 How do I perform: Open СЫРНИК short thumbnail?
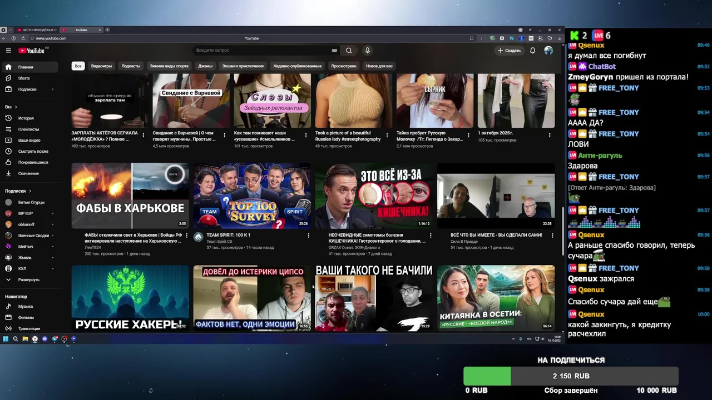click(x=435, y=101)
